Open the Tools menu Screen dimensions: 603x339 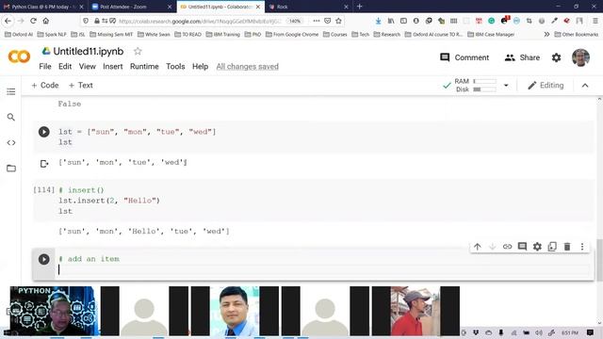[x=175, y=67]
